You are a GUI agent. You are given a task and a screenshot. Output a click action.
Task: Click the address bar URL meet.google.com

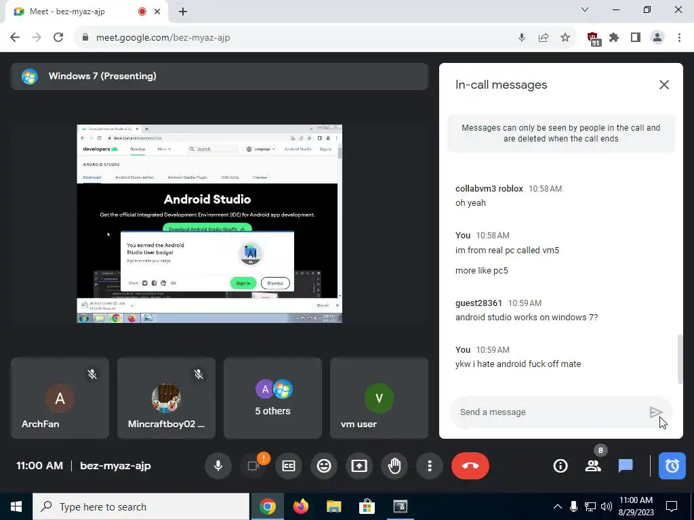coord(163,38)
